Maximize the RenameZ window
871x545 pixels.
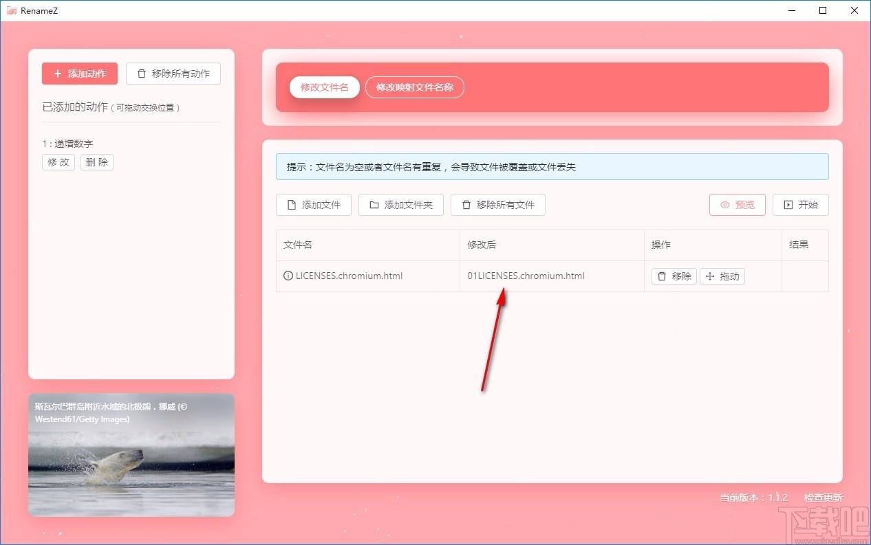[823, 10]
